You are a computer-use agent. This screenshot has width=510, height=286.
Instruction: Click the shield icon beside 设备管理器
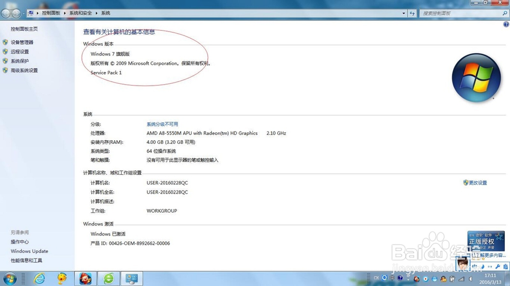(x=5, y=42)
